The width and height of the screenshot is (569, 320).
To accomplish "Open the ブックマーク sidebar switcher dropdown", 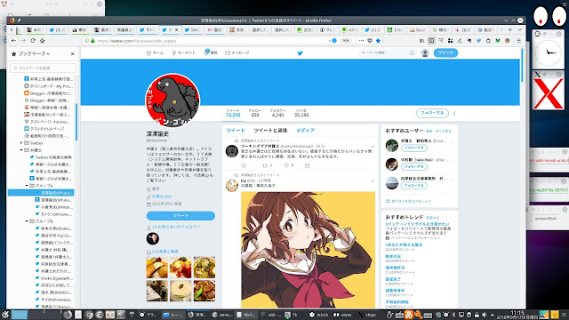I will pos(34,53).
